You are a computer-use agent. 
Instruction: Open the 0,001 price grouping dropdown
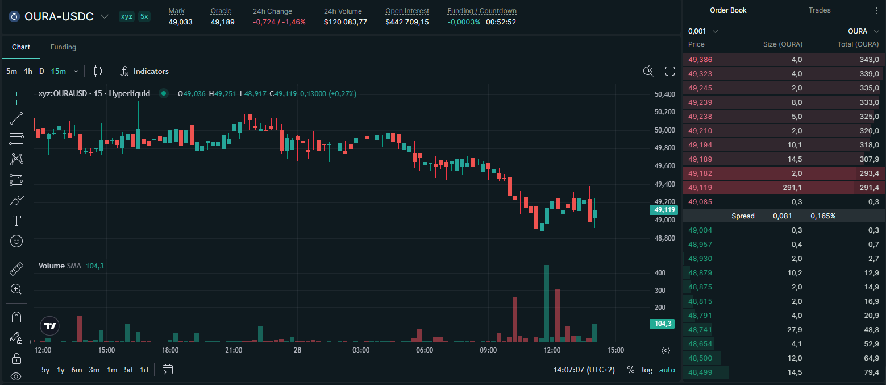[x=703, y=31]
